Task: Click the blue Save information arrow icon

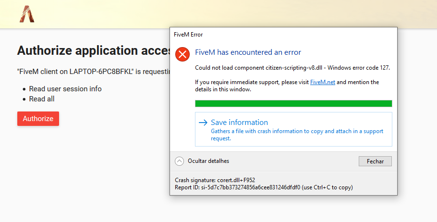Action: coord(203,123)
